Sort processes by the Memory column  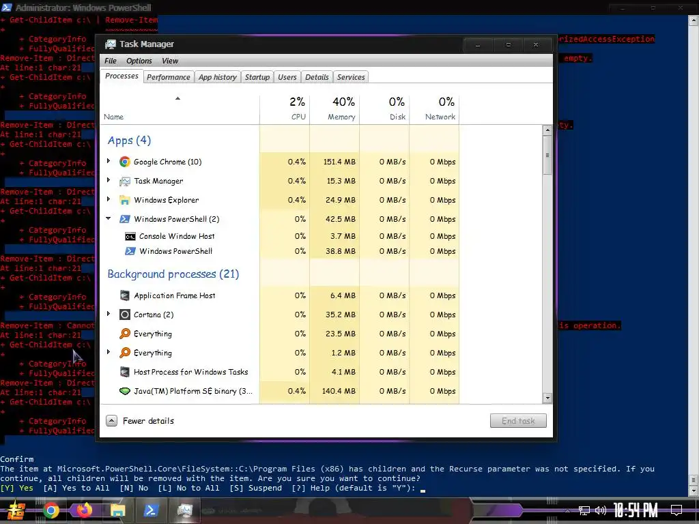click(334, 108)
